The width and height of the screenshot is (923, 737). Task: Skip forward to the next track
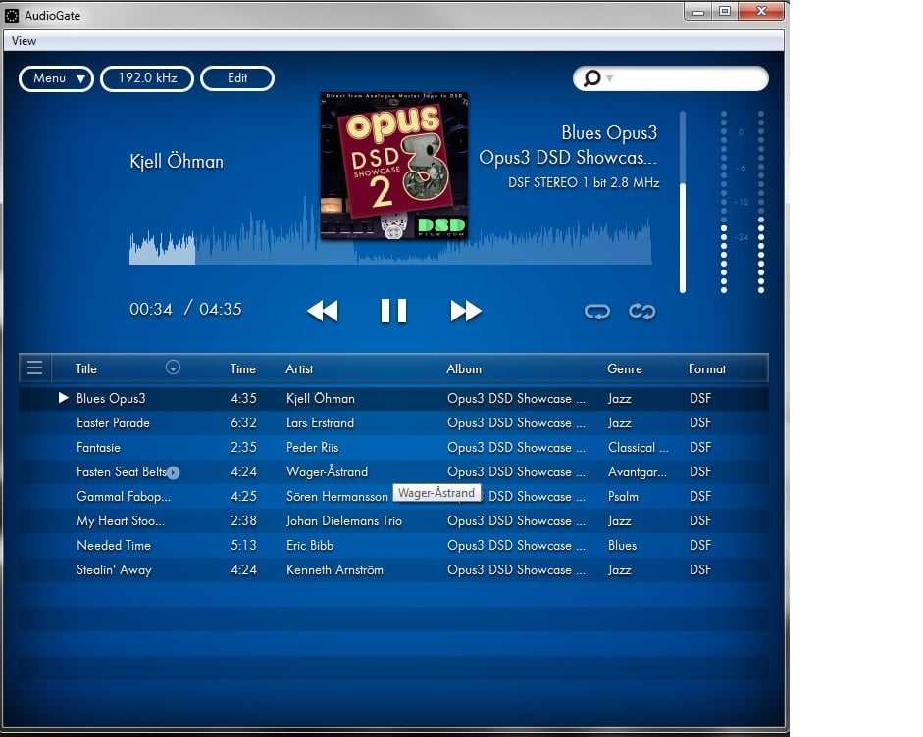coord(466,311)
